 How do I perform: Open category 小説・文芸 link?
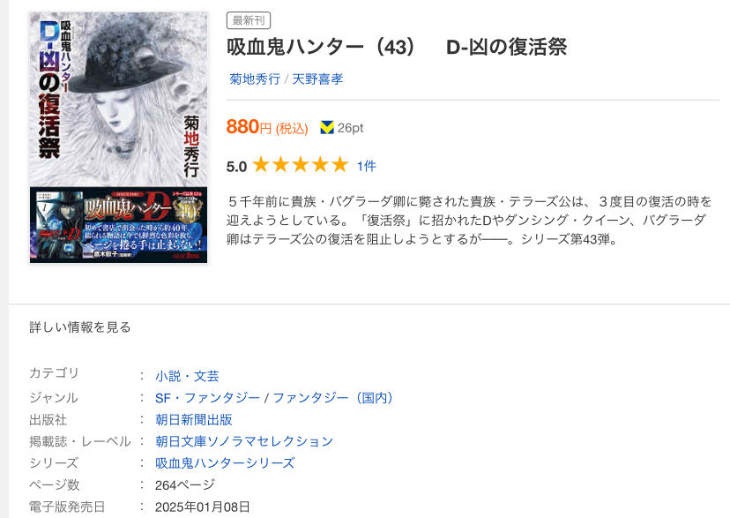tap(187, 376)
